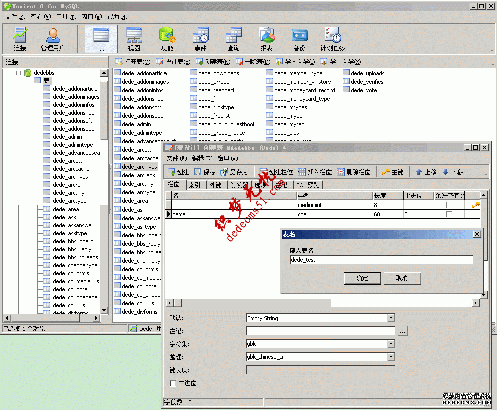
Task: Click 确定 button in table name dialog
Action: coord(362,278)
